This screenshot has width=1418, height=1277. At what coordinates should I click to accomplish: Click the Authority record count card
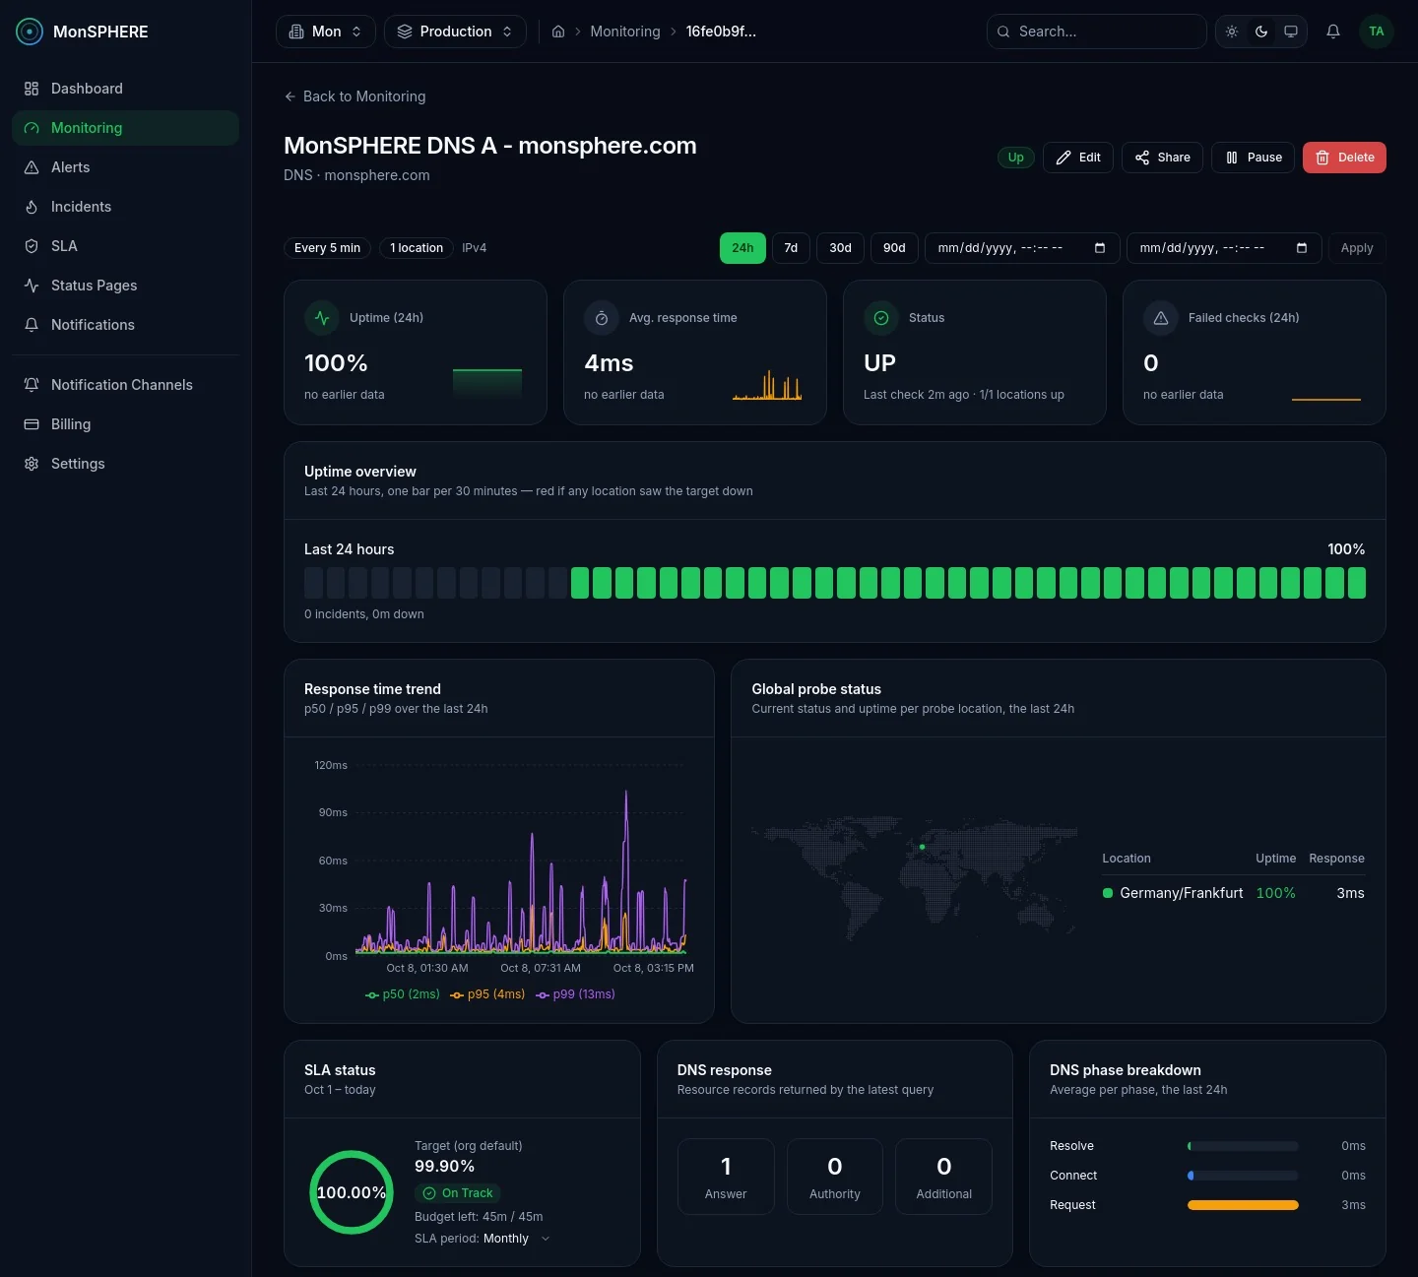click(x=835, y=1177)
